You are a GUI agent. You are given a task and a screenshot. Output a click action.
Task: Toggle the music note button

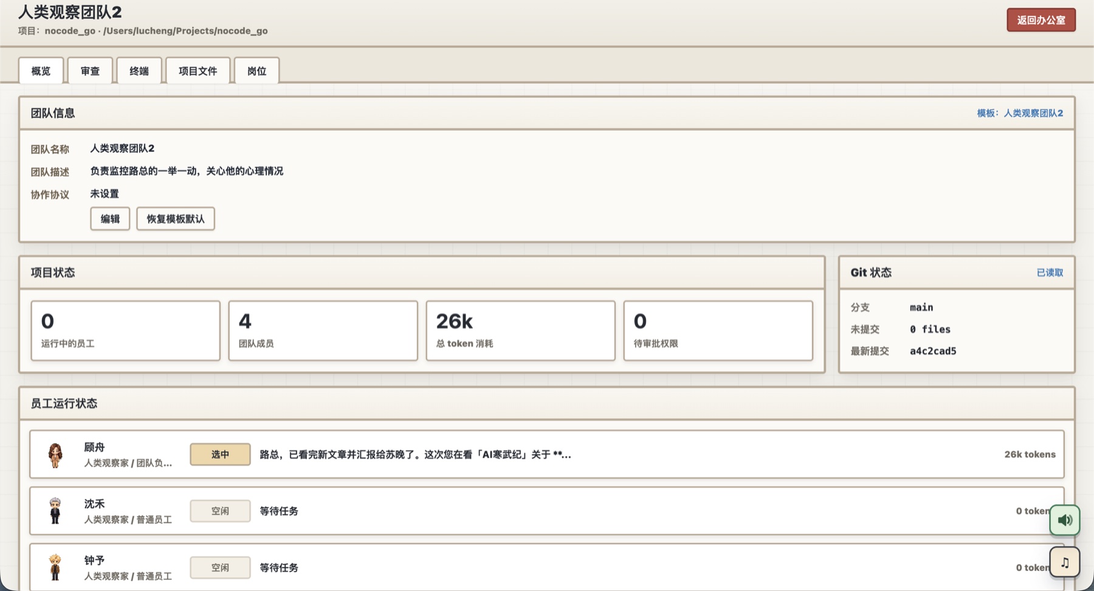click(1064, 562)
